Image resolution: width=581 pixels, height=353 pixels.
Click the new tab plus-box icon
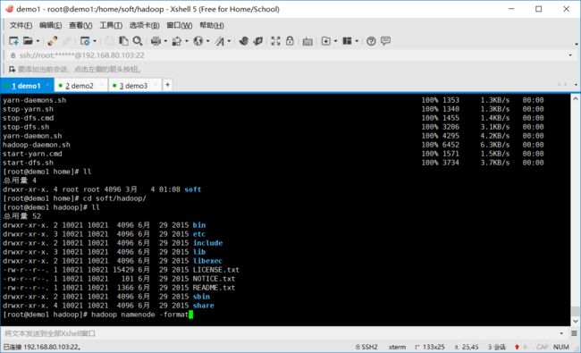pyautogui.click(x=325, y=41)
